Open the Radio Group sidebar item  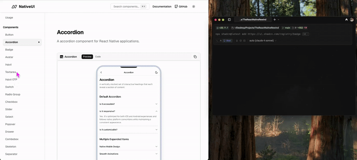(x=13, y=94)
